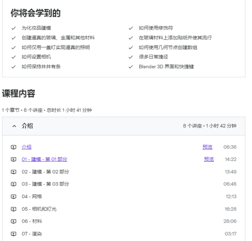Screen dimensions: 252x241
Task: Click video icon for 01 - 建模 - 第 01 部分
Action: [13, 159]
